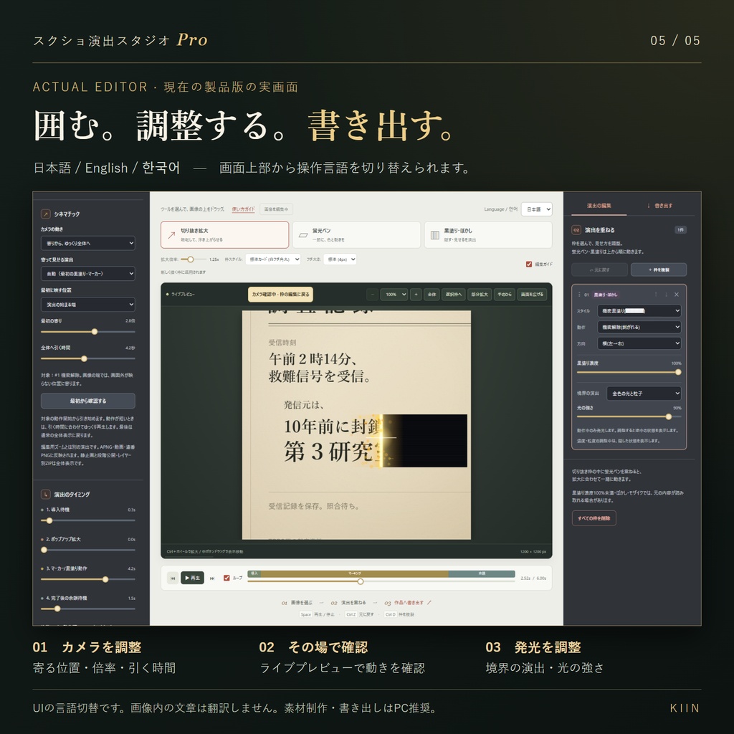The width and height of the screenshot is (734, 734).
Task: Click the シネマチック section icon
Action: click(45, 214)
